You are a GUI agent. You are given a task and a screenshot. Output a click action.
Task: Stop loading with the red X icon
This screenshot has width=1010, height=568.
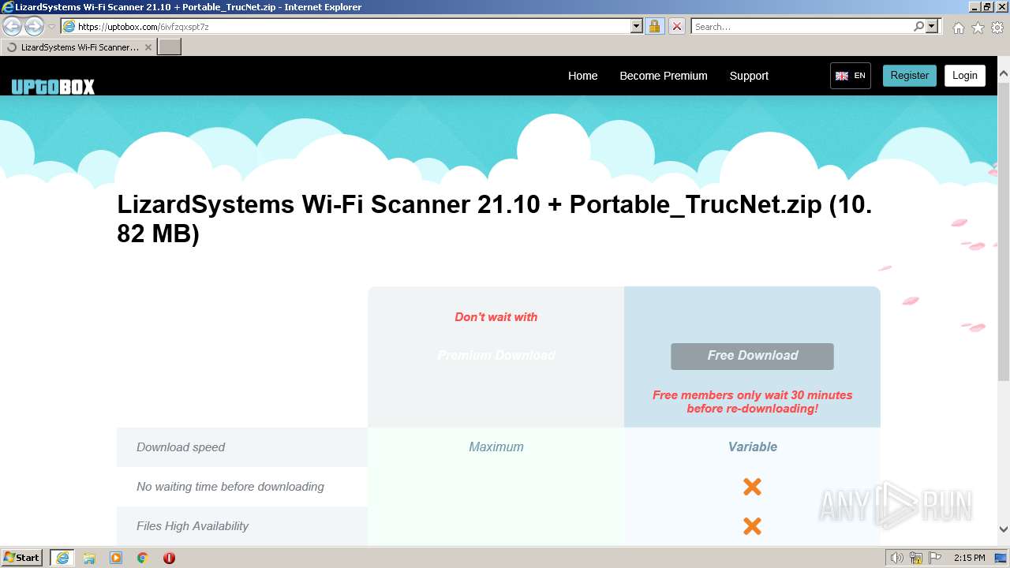click(x=676, y=27)
